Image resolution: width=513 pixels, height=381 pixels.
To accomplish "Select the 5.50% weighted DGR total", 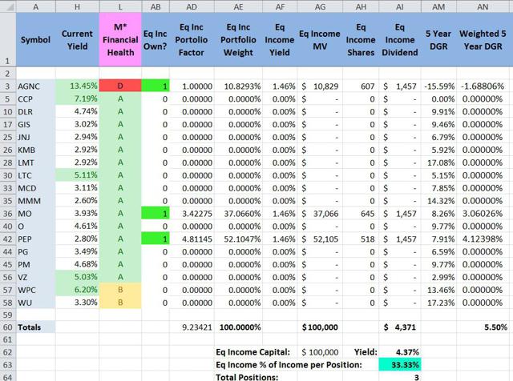I will click(483, 327).
